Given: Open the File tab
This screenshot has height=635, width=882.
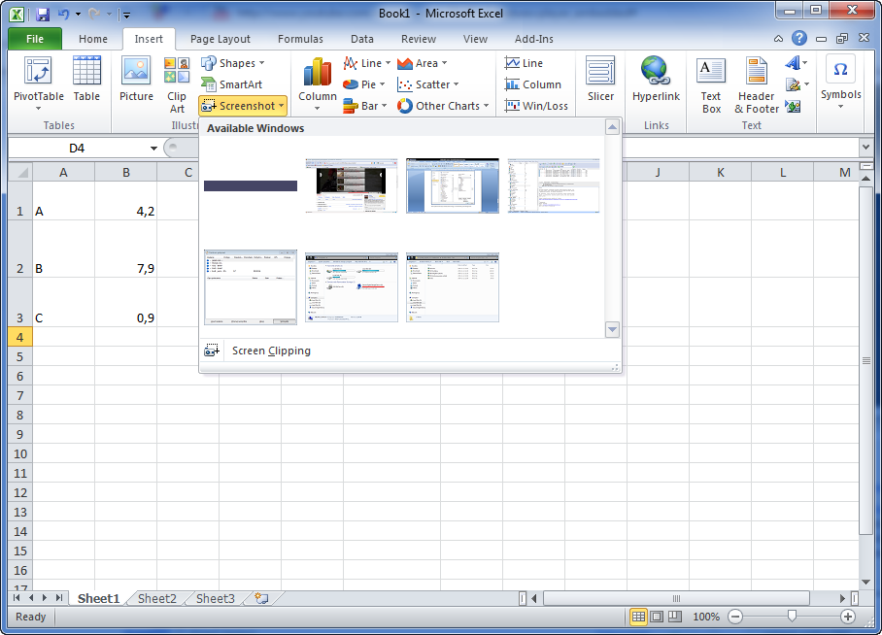Looking at the screenshot, I should 35,39.
